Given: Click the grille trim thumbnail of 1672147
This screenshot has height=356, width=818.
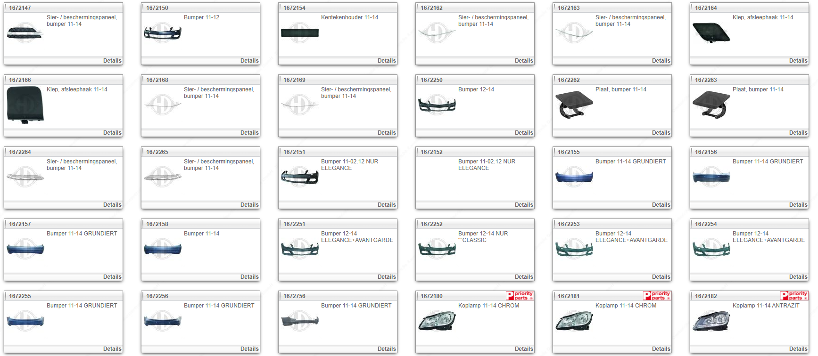Looking at the screenshot, I should pos(25,33).
